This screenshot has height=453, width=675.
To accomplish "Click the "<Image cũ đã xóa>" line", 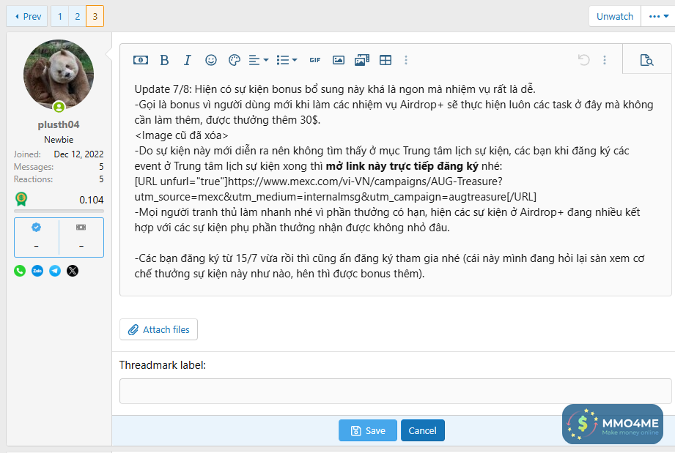I will pyautogui.click(x=181, y=135).
